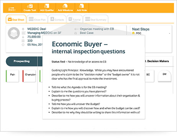Click the iSEEit logo in the toolbar

pos(12,9)
